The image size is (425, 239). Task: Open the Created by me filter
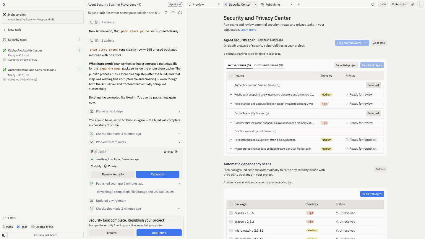[42, 227]
